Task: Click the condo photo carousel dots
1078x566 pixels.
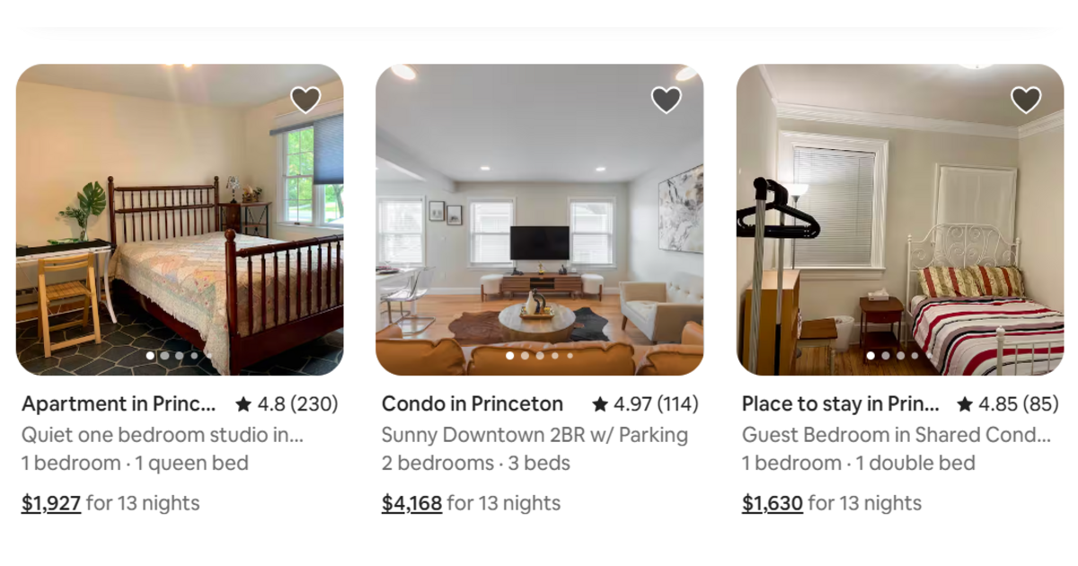Action: (x=539, y=356)
